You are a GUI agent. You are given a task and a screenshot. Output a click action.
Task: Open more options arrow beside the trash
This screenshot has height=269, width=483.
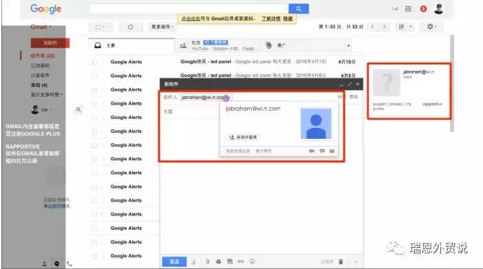356,261
